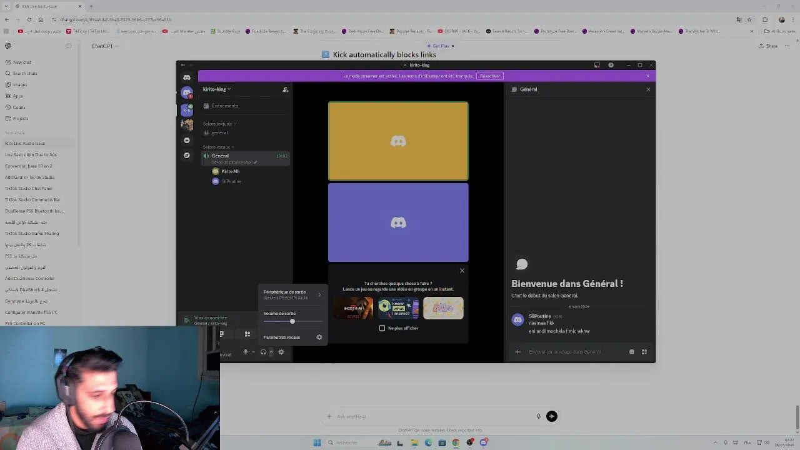This screenshot has height=450, width=800.
Task: Select user SliPoutine in voice channel
Action: (x=227, y=181)
